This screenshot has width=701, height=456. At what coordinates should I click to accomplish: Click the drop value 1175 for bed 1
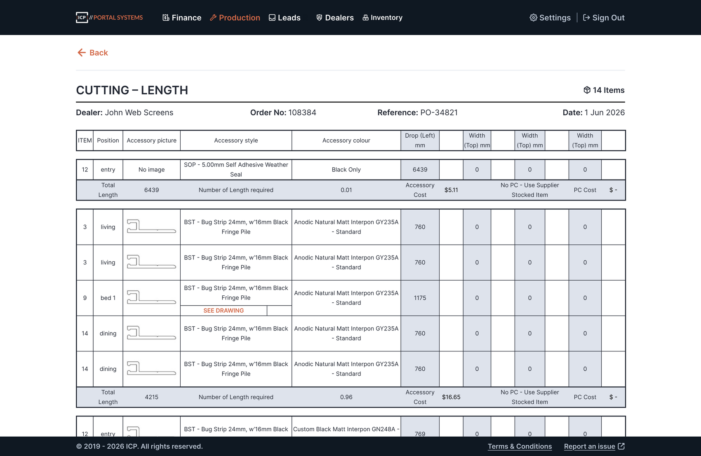[420, 298]
